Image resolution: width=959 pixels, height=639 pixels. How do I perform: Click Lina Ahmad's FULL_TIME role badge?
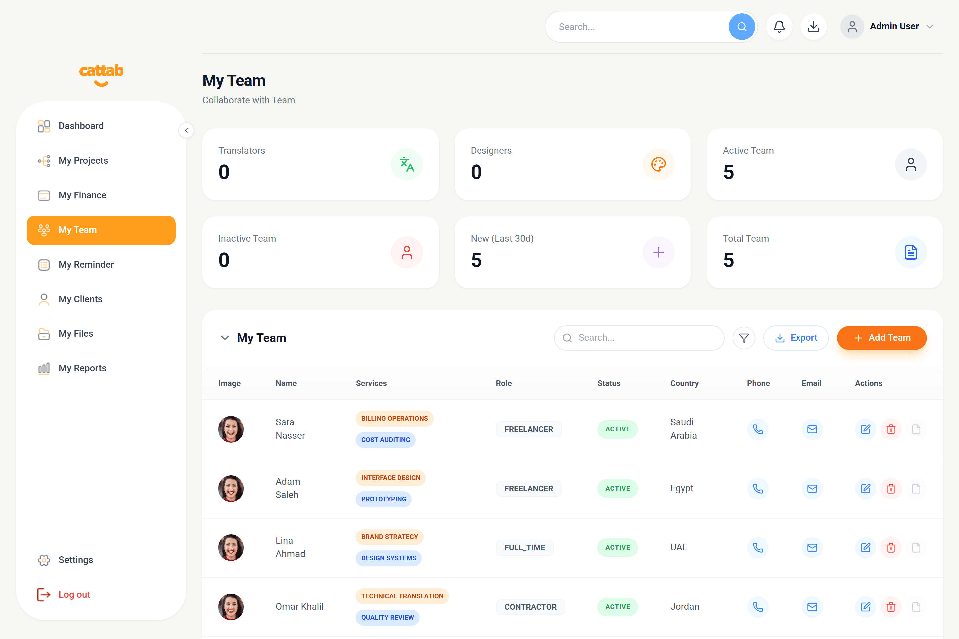point(525,548)
